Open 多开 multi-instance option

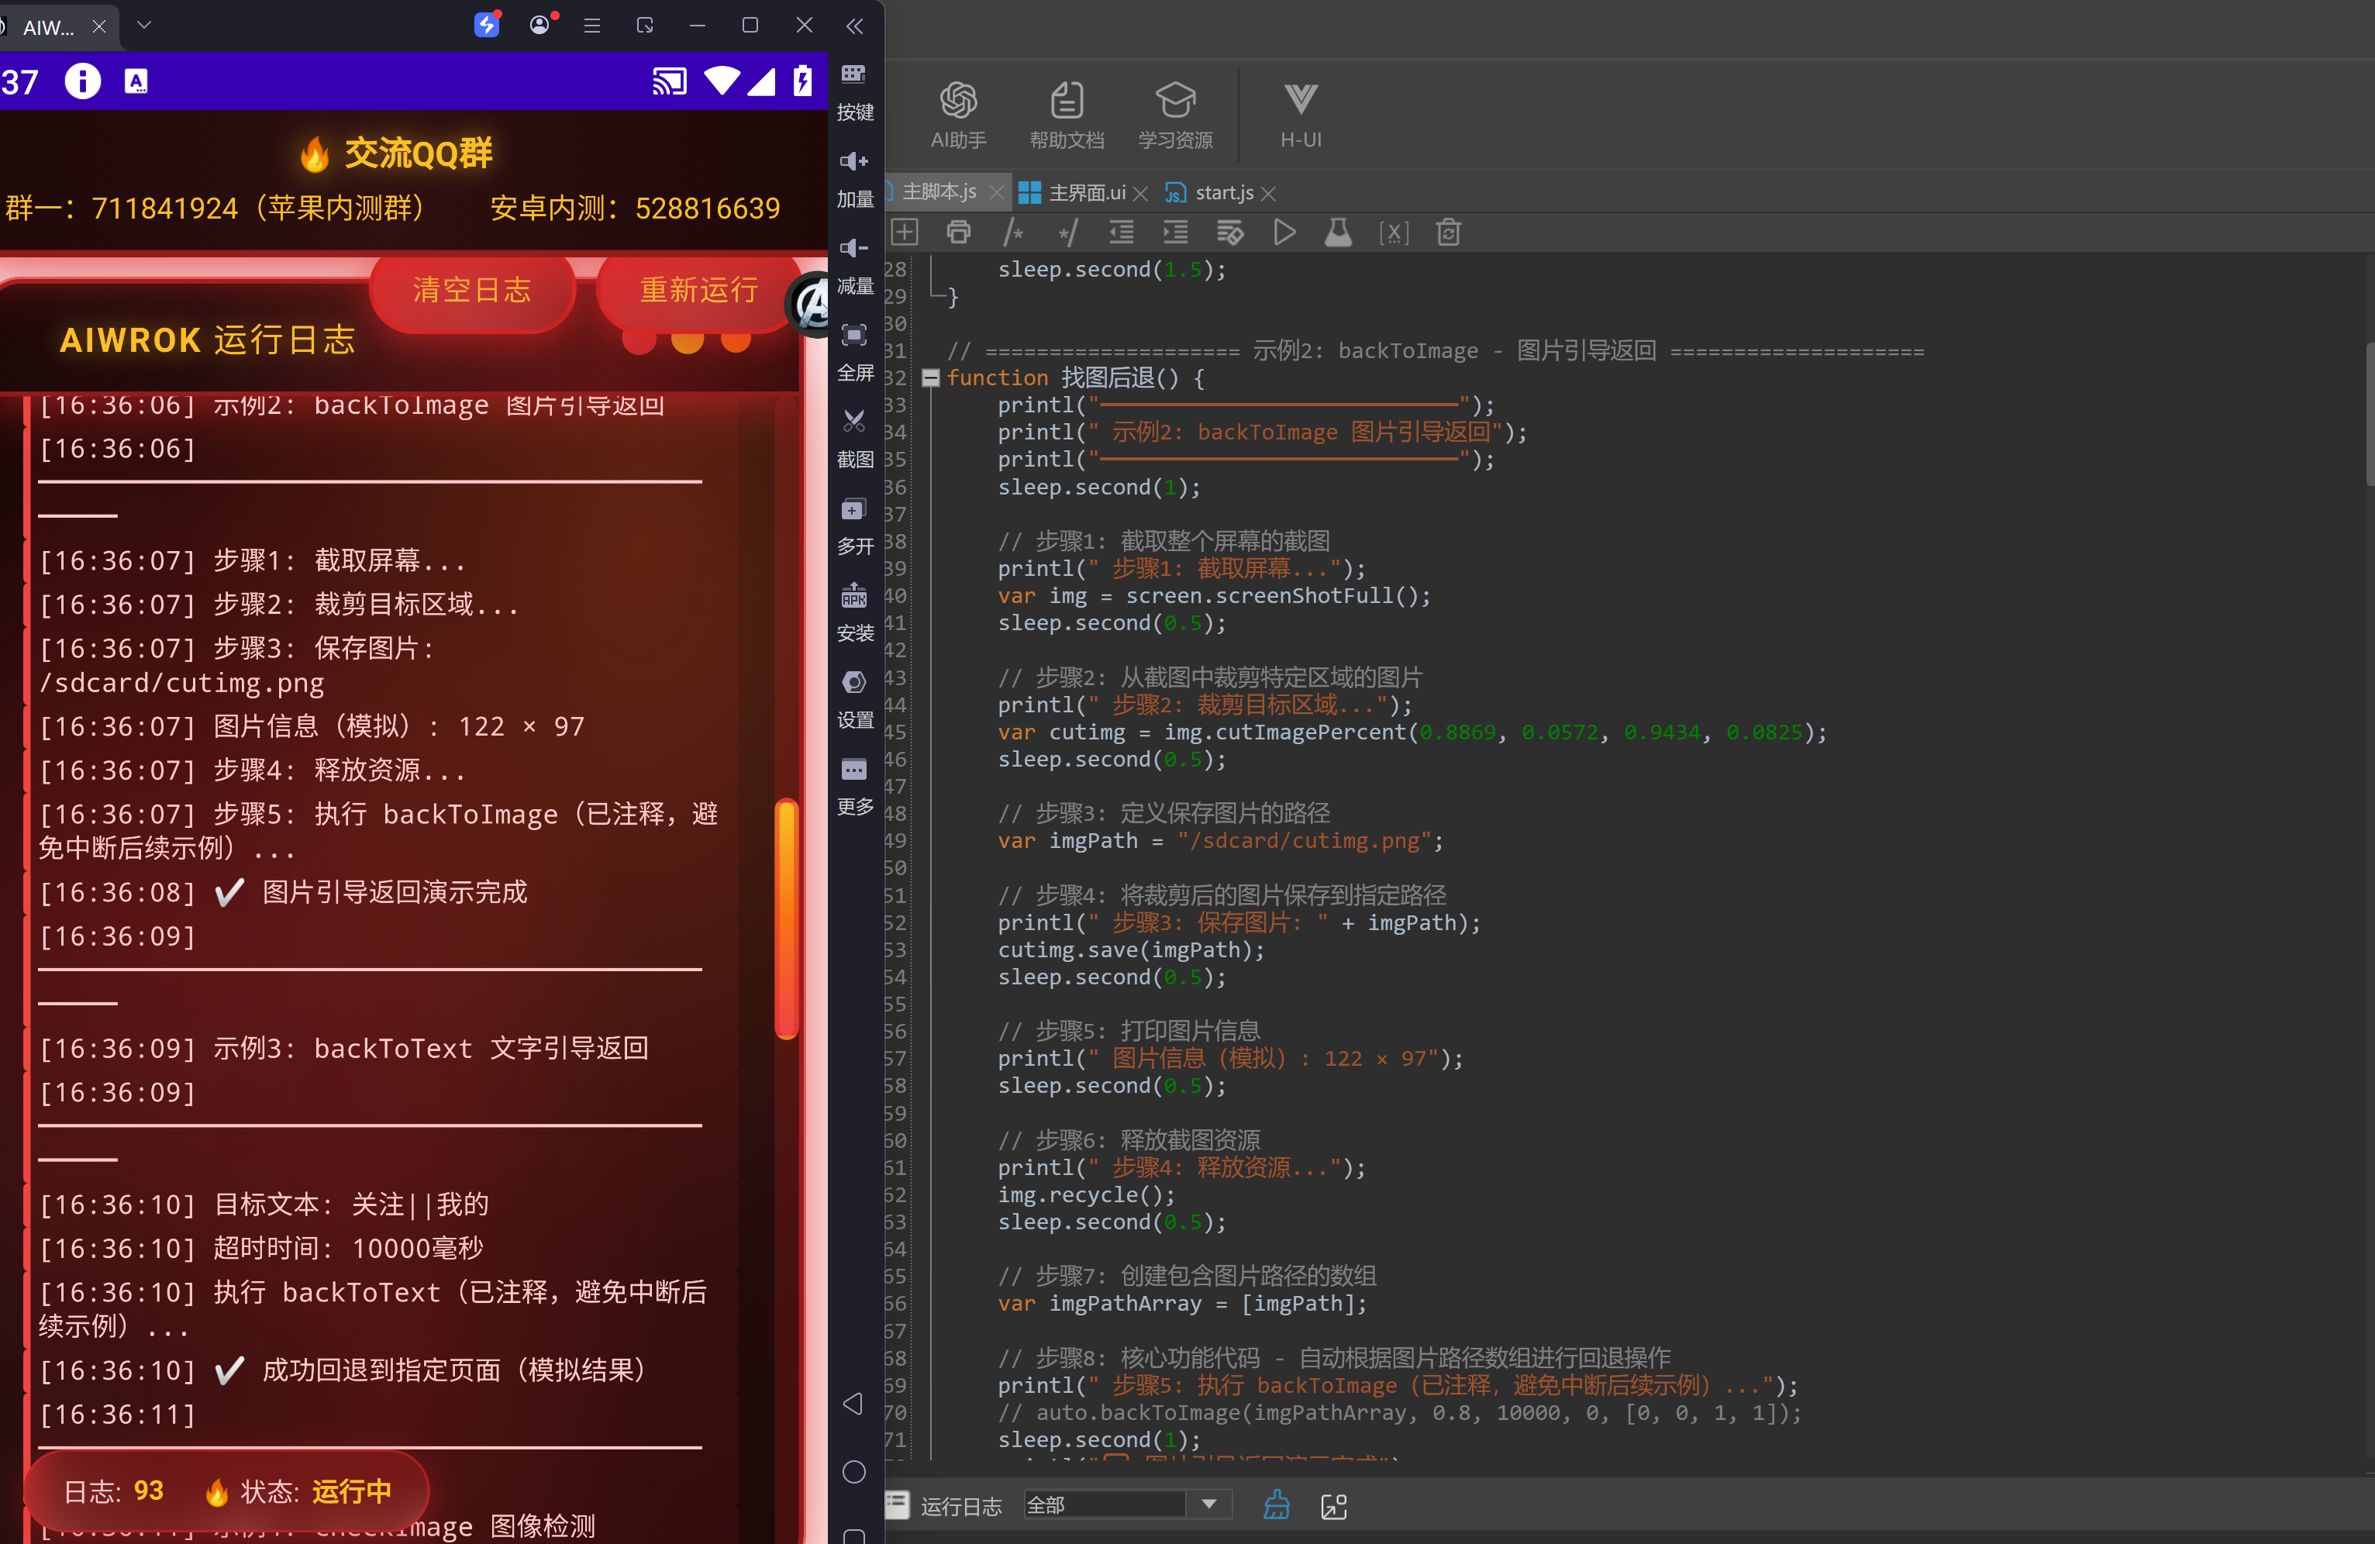(x=854, y=526)
